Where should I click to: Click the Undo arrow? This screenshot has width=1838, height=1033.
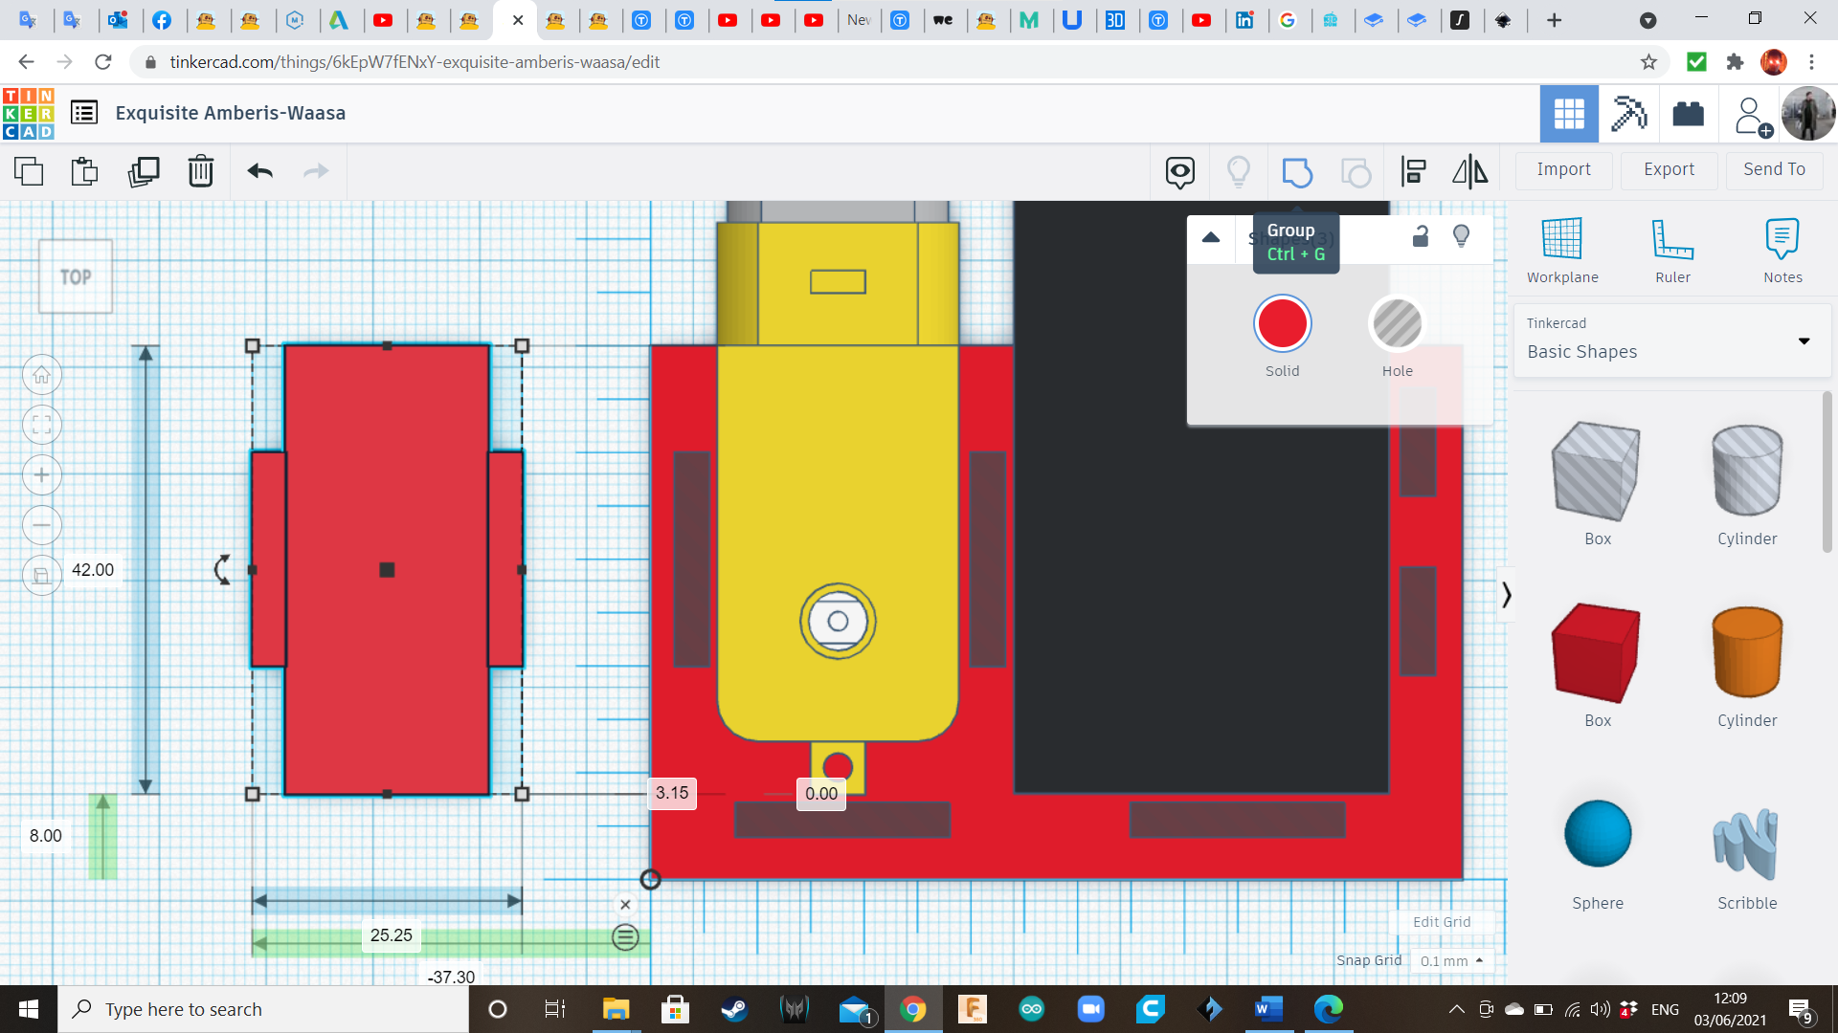point(259,172)
